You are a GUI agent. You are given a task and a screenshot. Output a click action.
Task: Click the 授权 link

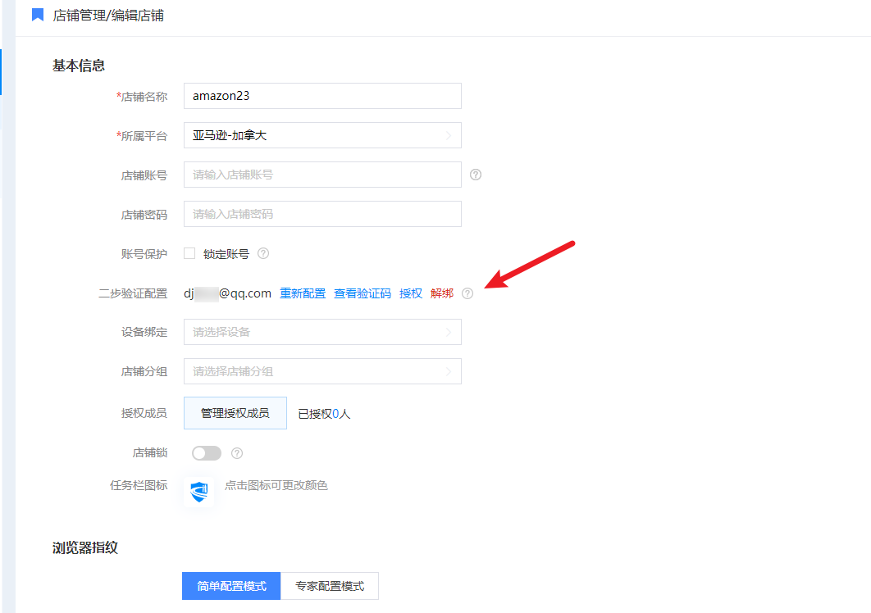coord(411,293)
